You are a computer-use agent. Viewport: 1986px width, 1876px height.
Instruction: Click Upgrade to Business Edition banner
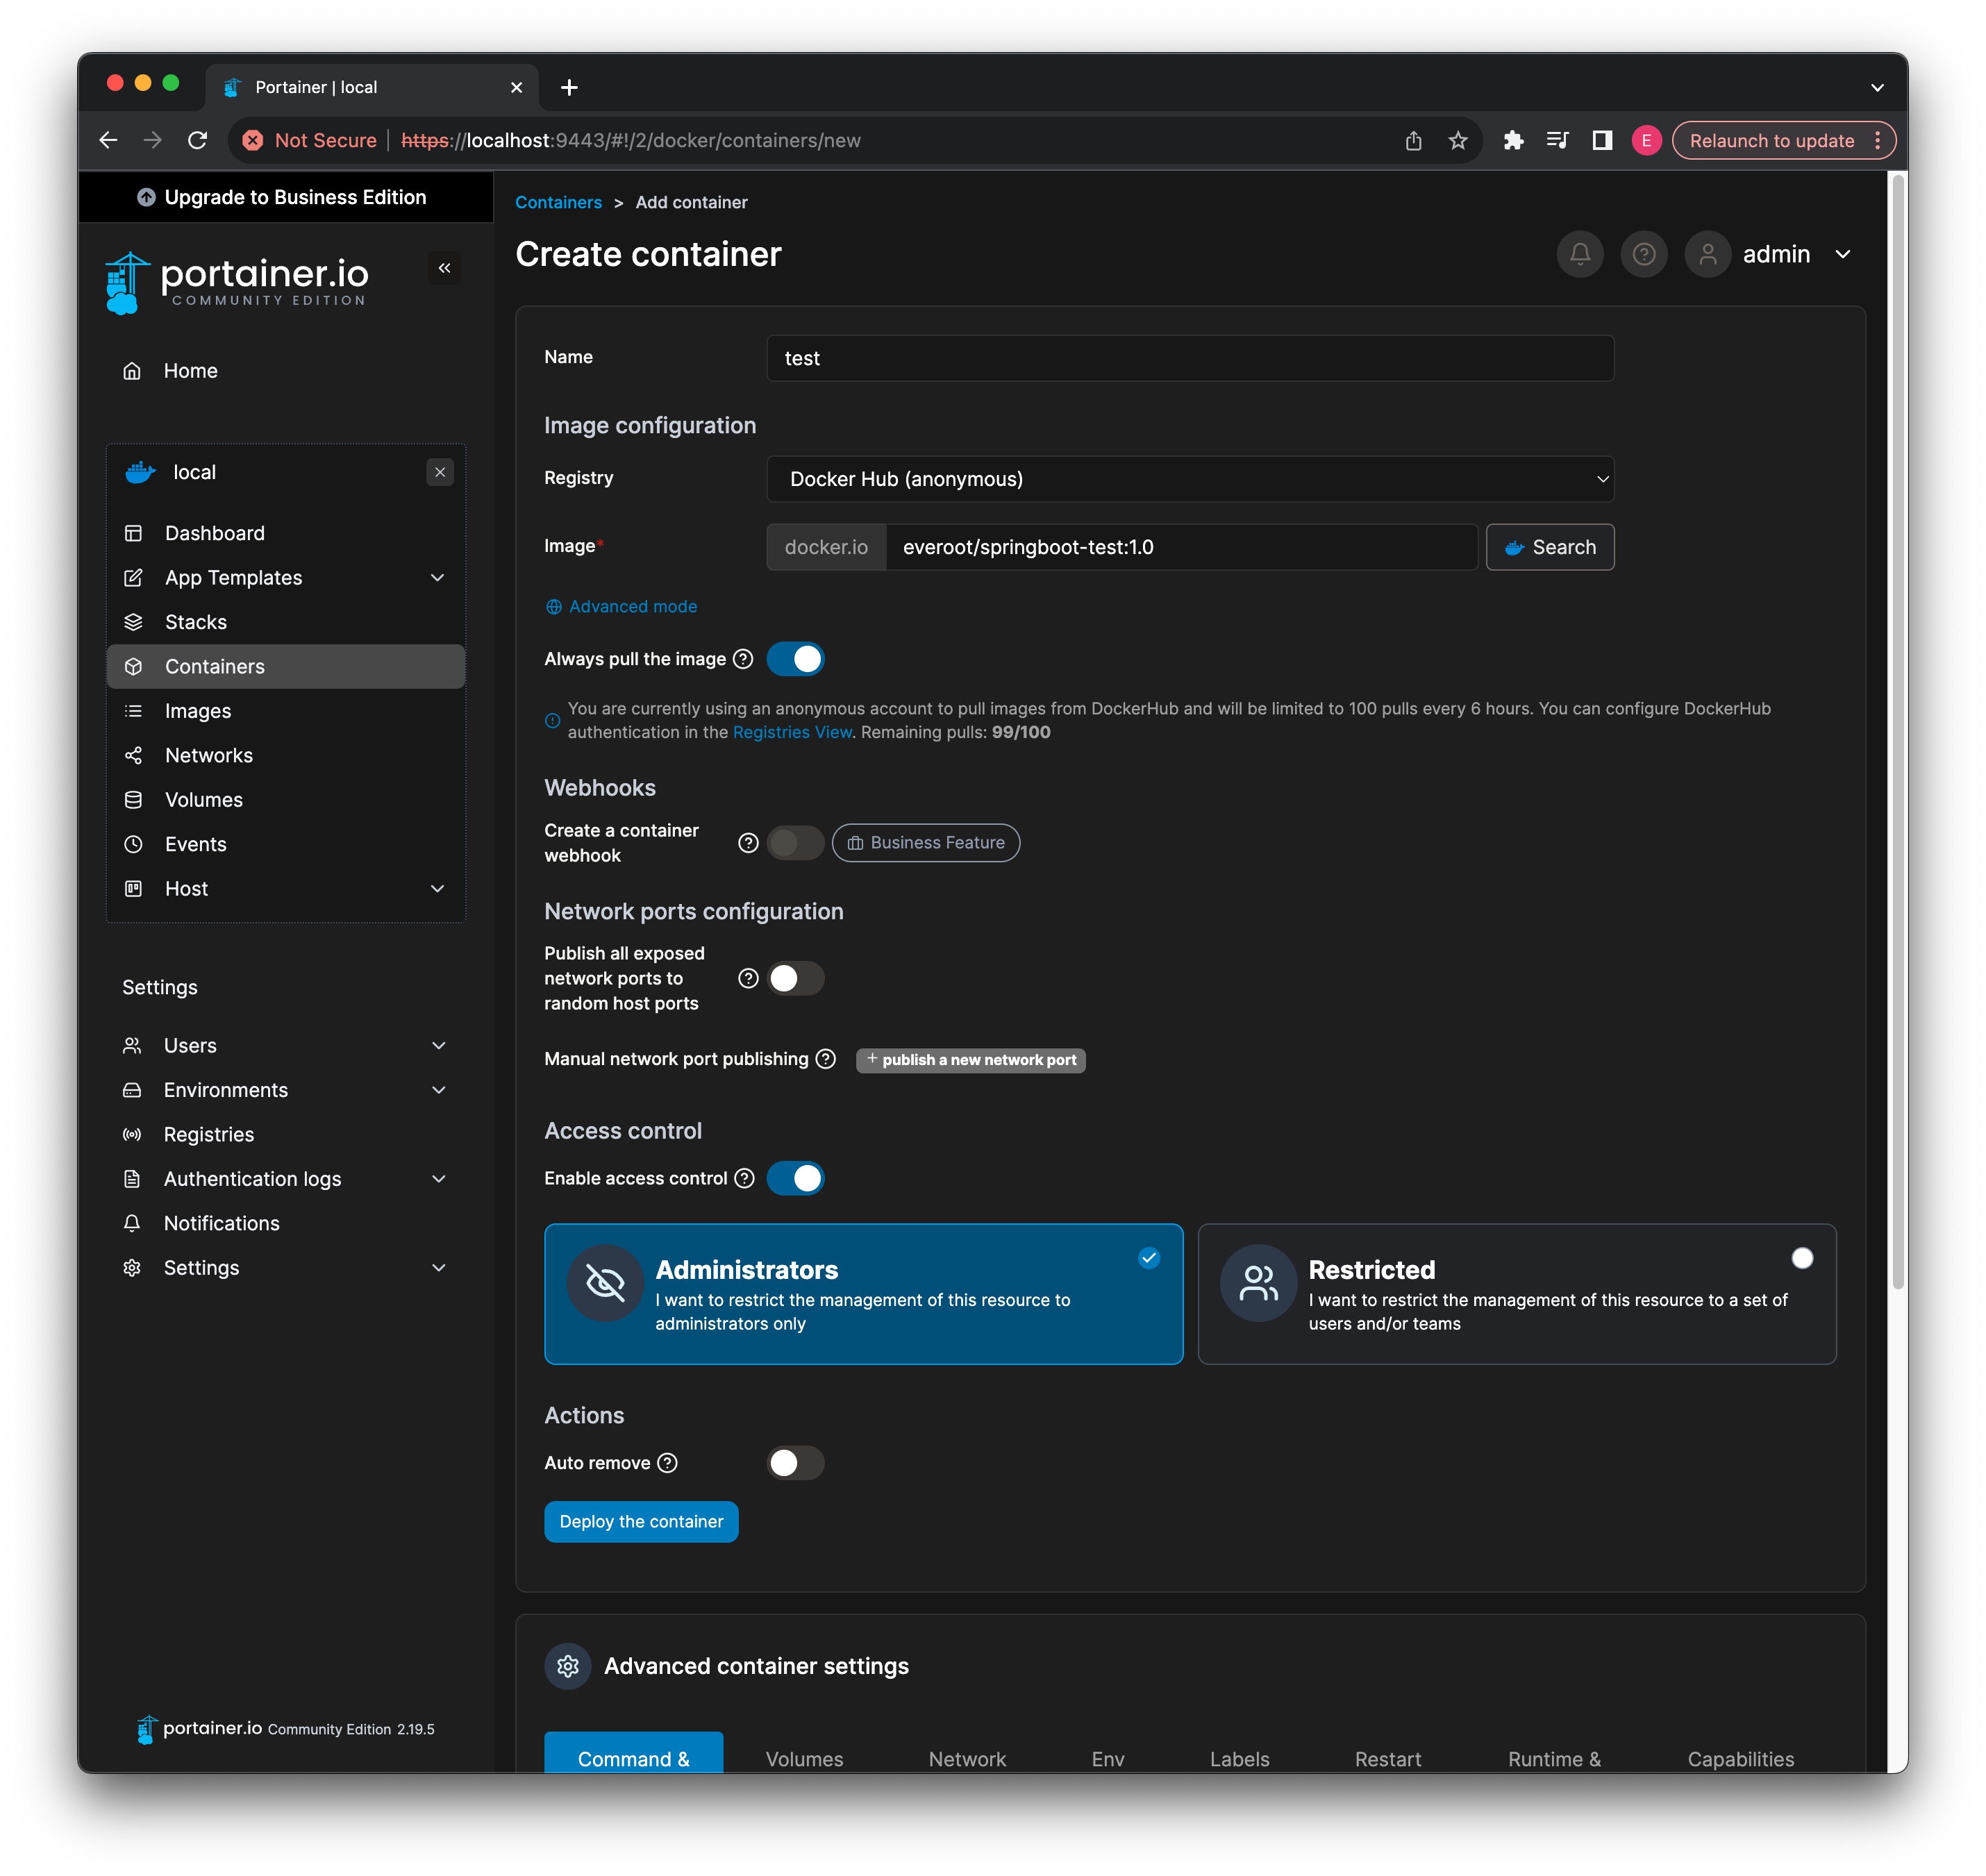[285, 197]
